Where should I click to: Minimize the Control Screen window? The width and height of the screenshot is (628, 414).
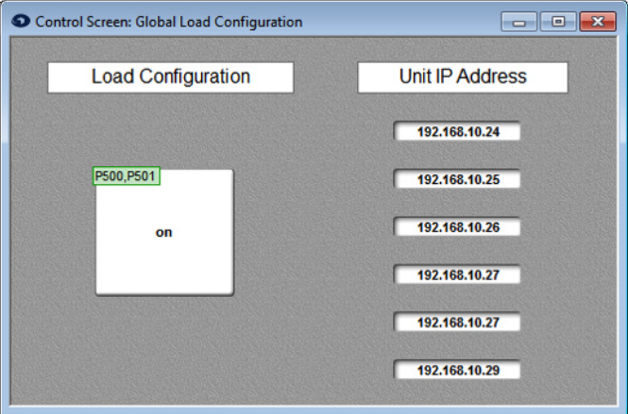tap(519, 22)
